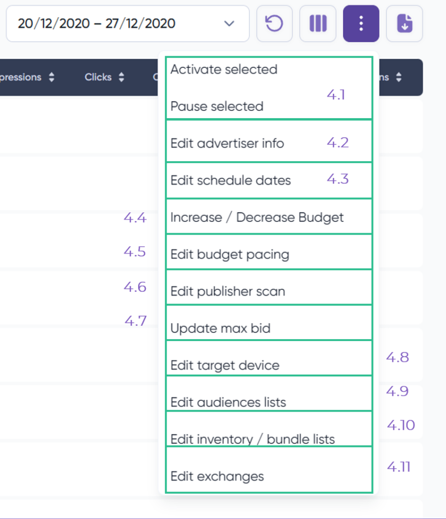Select Activate selected from the menu

pos(224,69)
